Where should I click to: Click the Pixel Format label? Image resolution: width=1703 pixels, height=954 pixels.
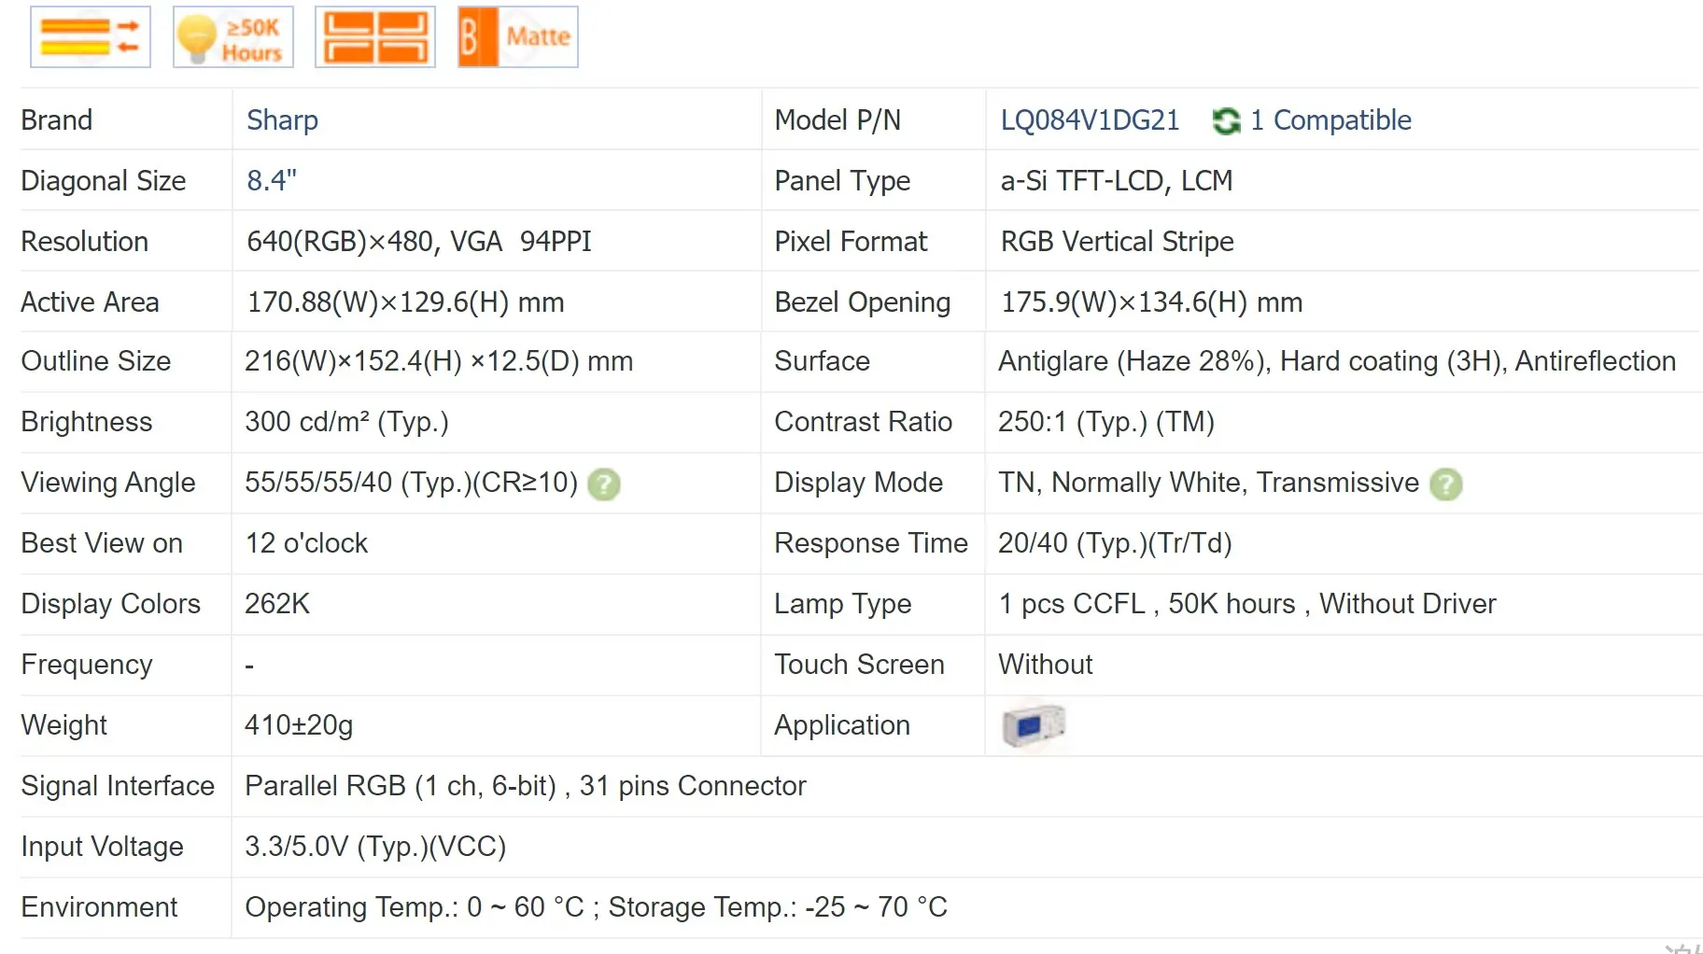[x=851, y=242]
